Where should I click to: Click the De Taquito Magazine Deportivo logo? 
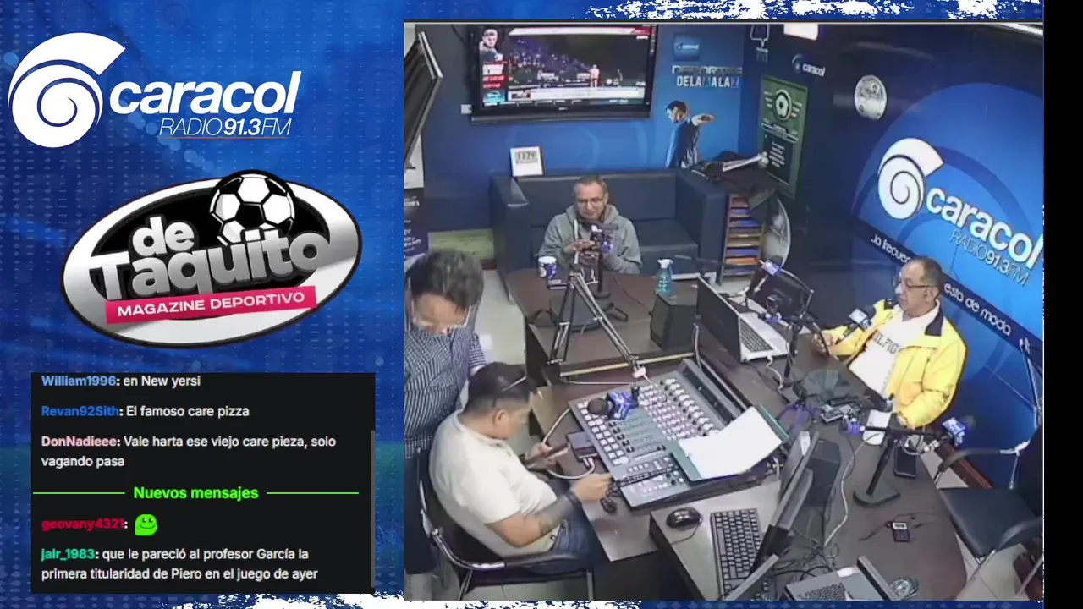click(212, 259)
